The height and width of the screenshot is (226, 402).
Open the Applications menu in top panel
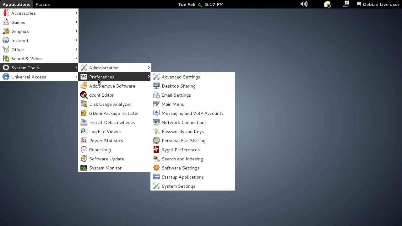[x=16, y=4]
